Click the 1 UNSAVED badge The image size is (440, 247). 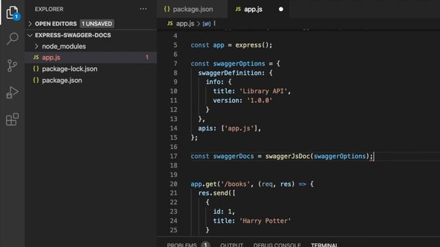pos(97,24)
